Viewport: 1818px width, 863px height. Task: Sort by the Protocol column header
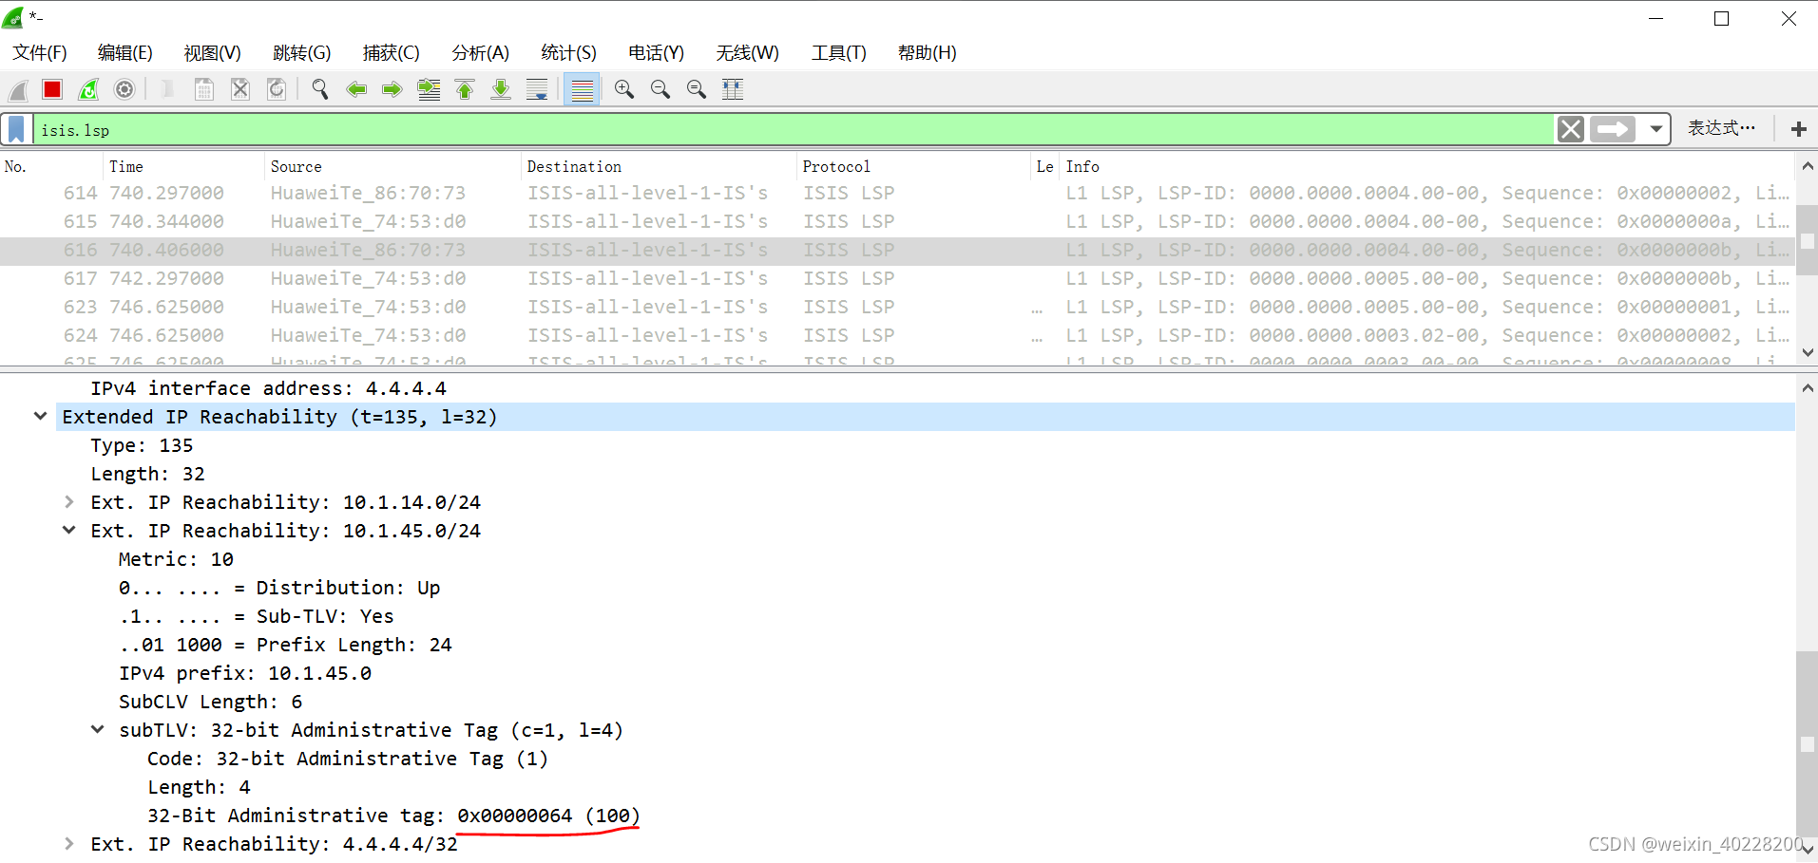(x=914, y=166)
